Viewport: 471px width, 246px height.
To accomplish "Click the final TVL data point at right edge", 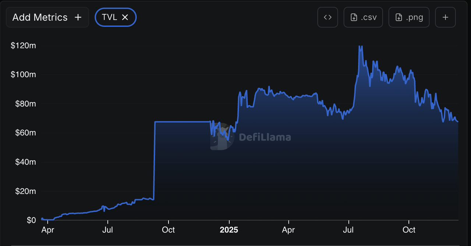I will coord(458,122).
